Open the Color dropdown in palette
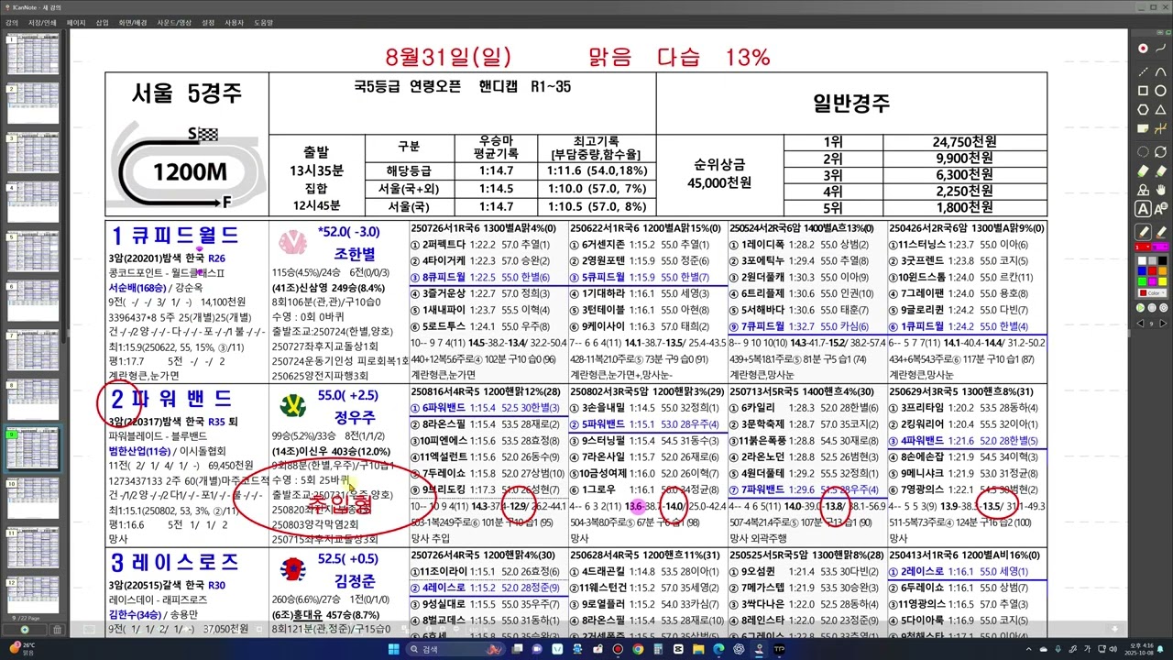The image size is (1173, 660). 1152,292
